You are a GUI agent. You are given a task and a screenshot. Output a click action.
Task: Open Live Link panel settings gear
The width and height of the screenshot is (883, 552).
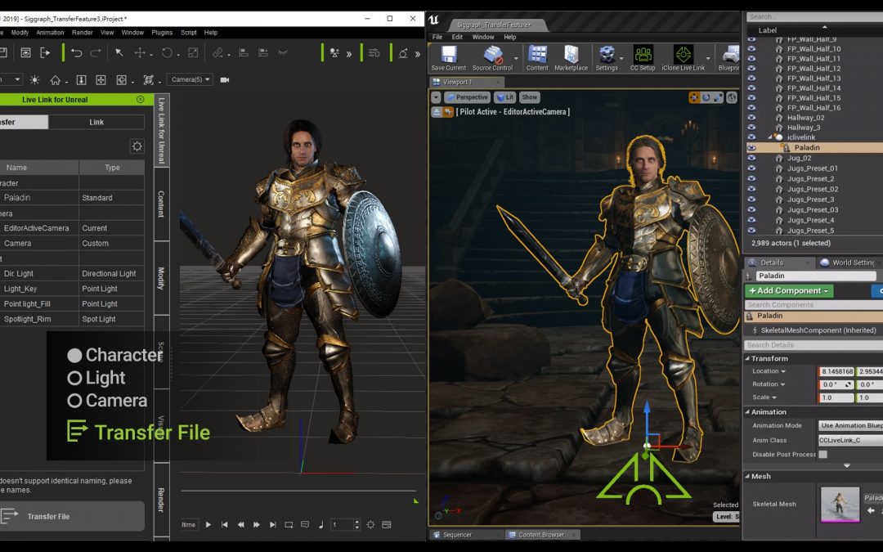[x=137, y=146]
